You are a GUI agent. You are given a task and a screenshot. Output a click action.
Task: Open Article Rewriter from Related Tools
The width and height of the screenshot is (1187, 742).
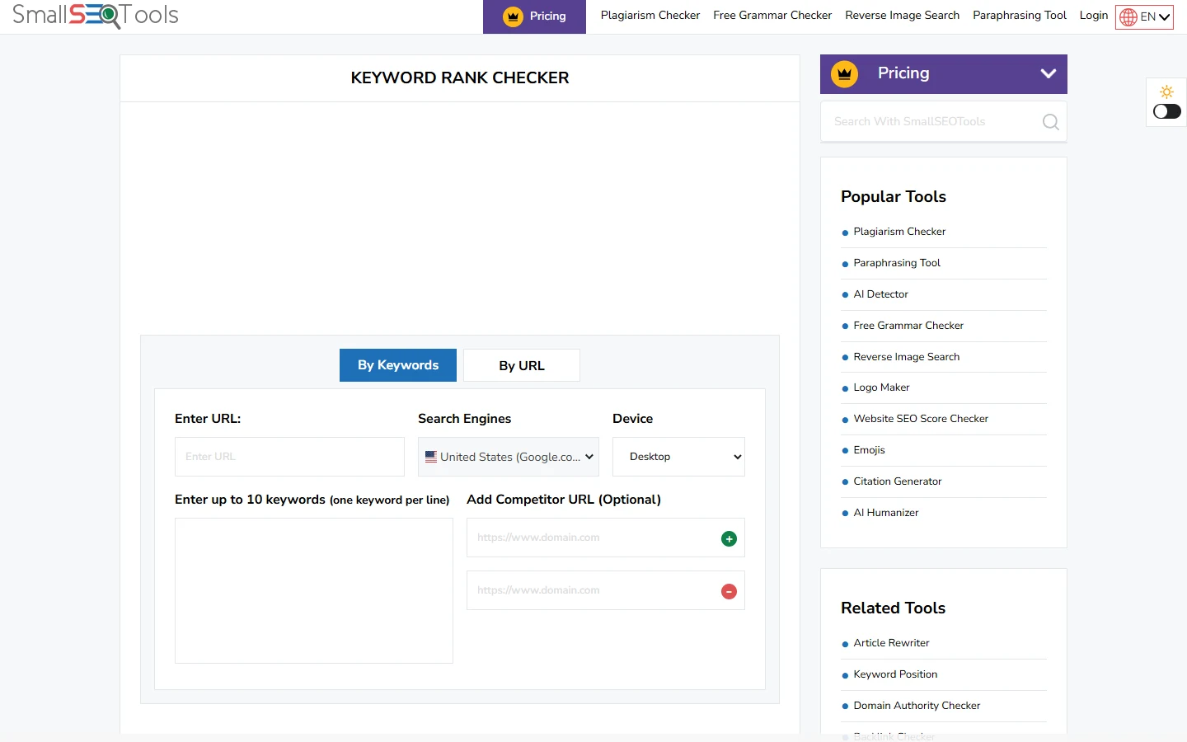click(x=891, y=643)
